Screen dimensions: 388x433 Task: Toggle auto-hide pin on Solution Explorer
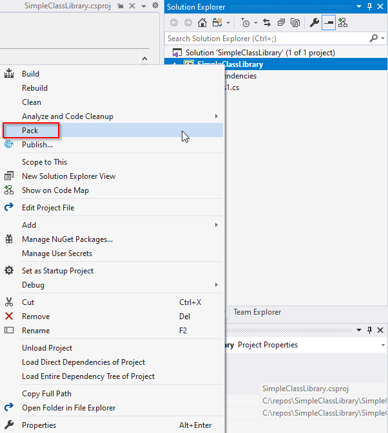pos(369,7)
